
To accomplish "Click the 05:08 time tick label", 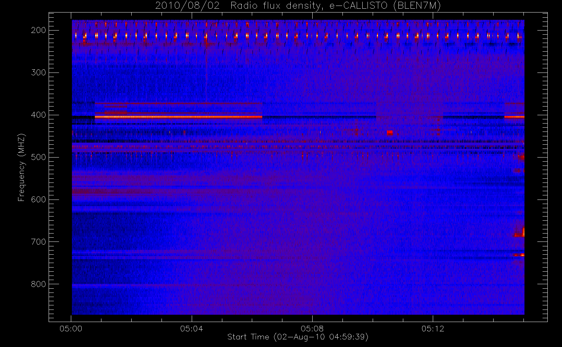I will pyautogui.click(x=312, y=329).
